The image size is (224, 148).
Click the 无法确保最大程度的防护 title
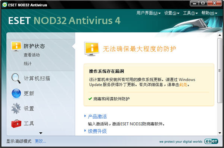(139, 49)
